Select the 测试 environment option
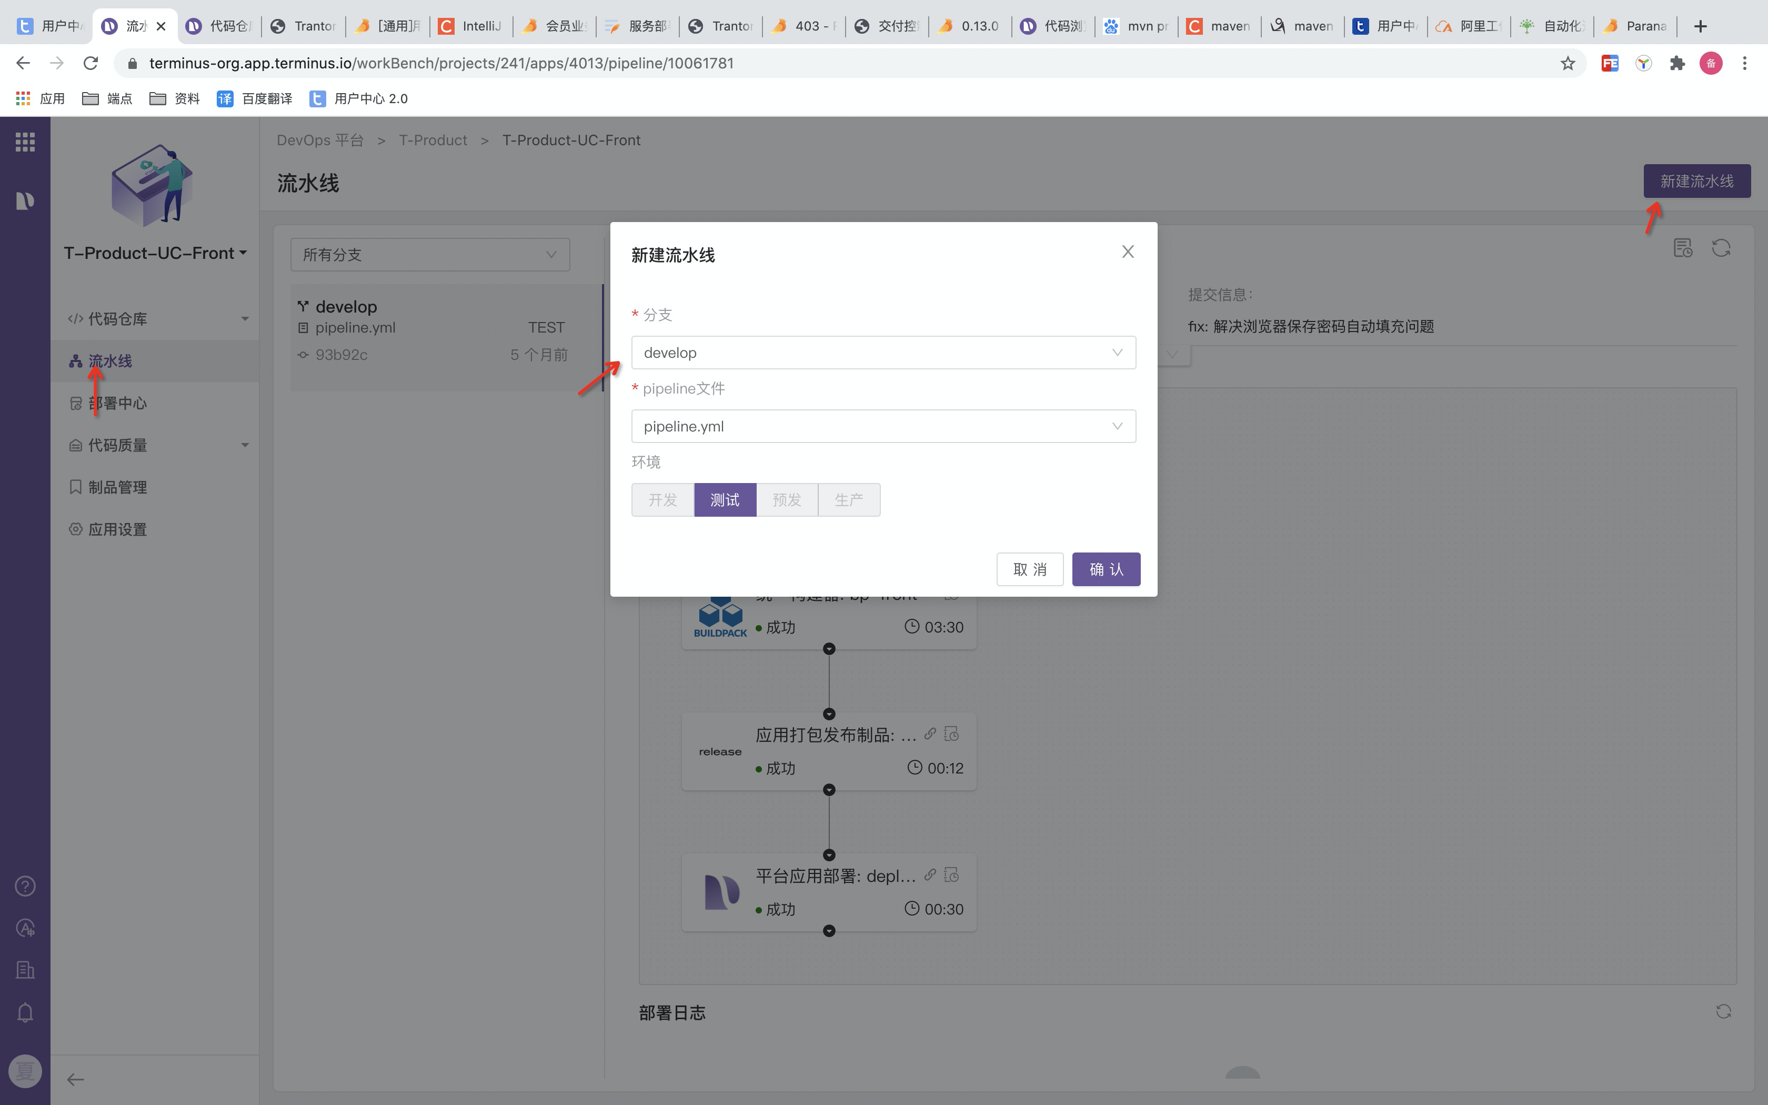The height and width of the screenshot is (1105, 1768). [x=725, y=500]
